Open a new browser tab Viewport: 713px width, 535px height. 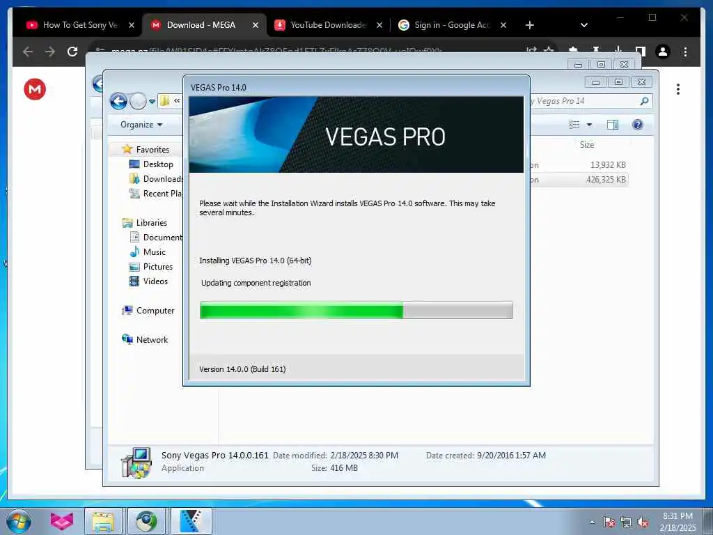click(530, 25)
